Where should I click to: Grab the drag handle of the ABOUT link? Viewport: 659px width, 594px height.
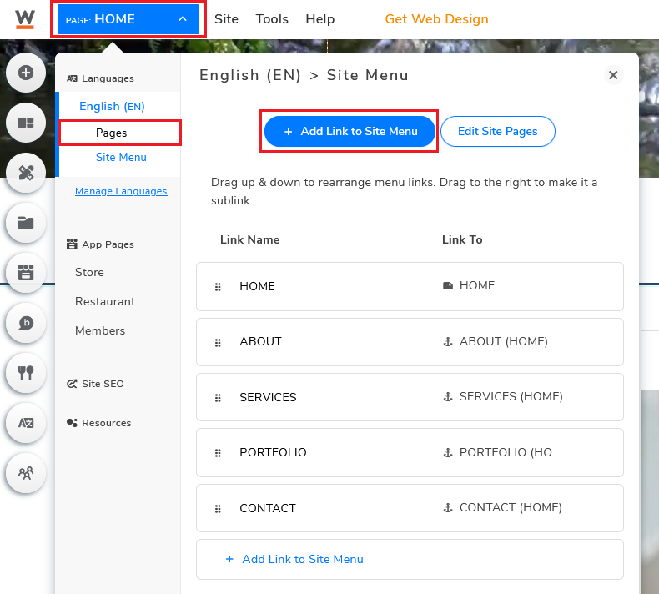pyautogui.click(x=218, y=343)
